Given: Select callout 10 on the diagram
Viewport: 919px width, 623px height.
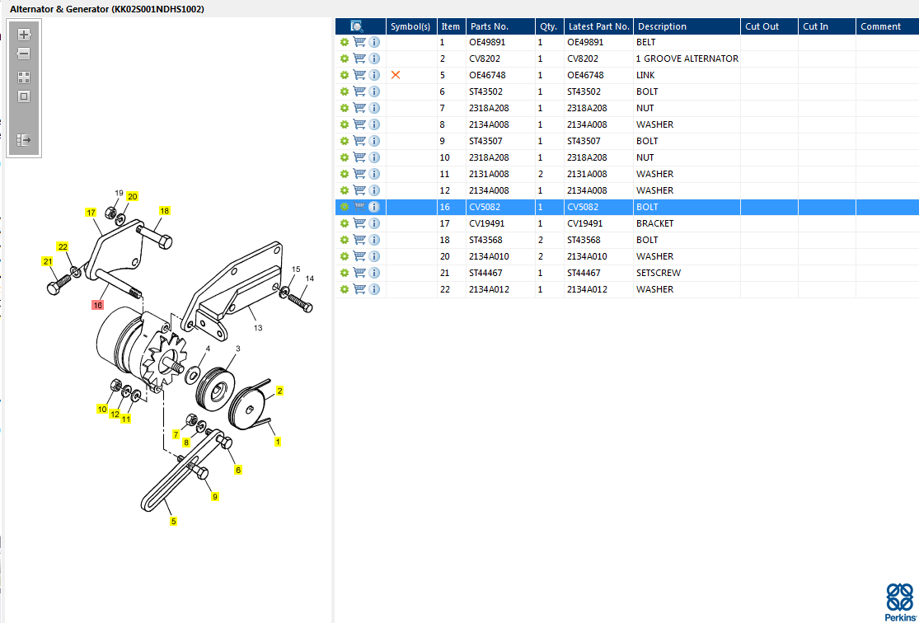Looking at the screenshot, I should pyautogui.click(x=102, y=409).
